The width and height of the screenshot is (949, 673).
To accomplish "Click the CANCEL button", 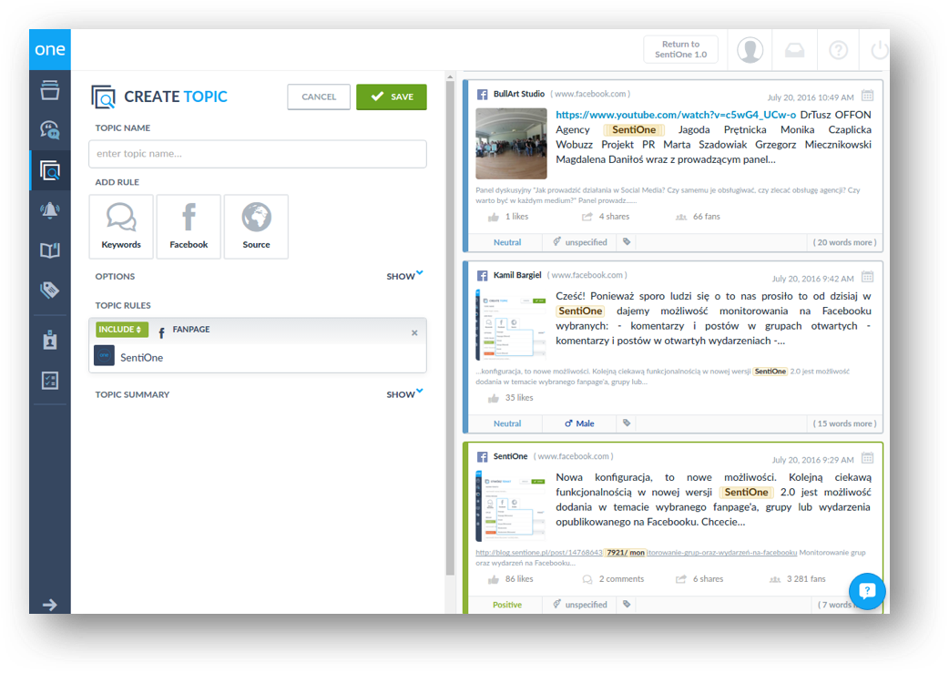I will (319, 97).
